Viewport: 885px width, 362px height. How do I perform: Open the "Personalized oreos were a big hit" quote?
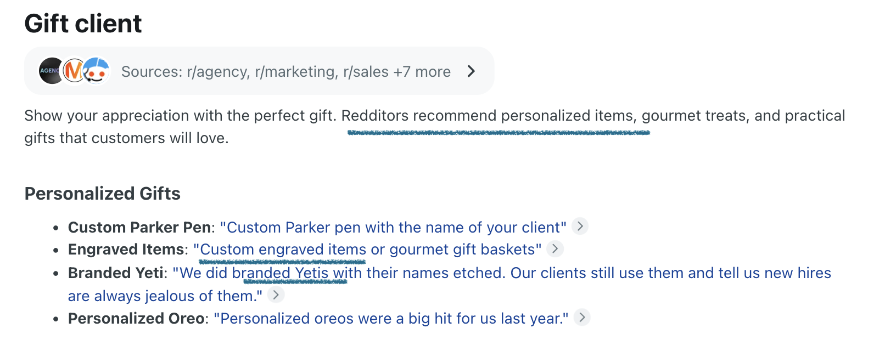point(392,318)
